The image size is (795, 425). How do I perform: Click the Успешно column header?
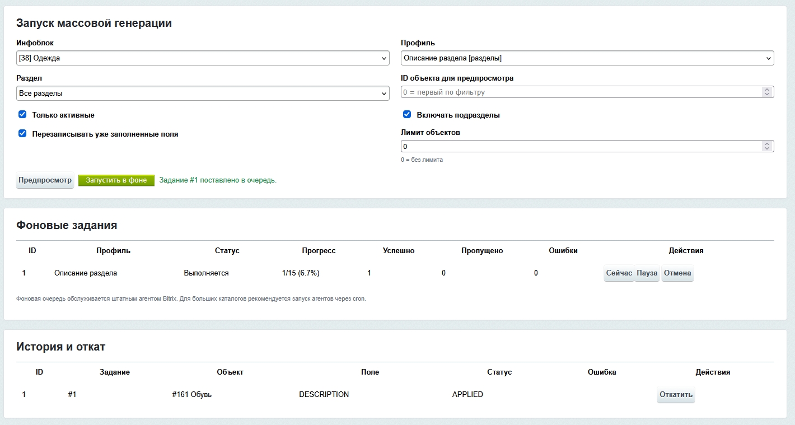pos(399,251)
